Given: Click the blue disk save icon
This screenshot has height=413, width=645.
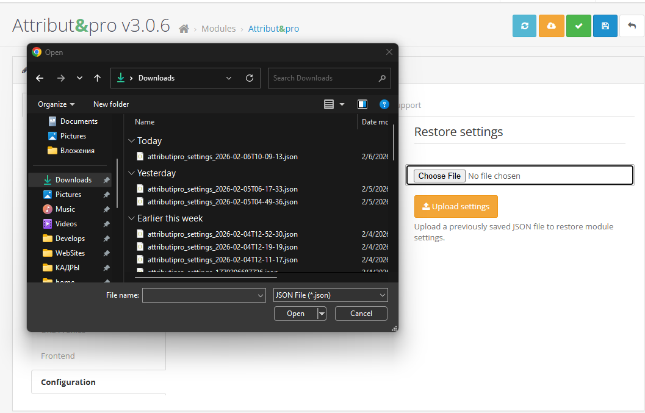Looking at the screenshot, I should pyautogui.click(x=605, y=26).
